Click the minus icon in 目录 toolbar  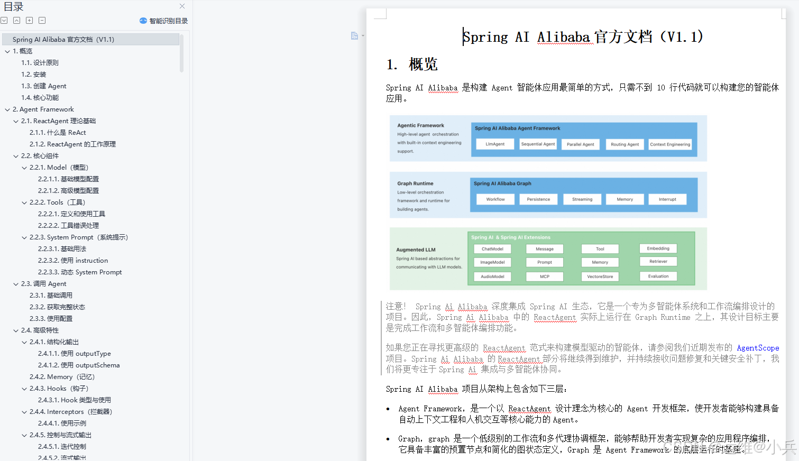click(x=42, y=21)
